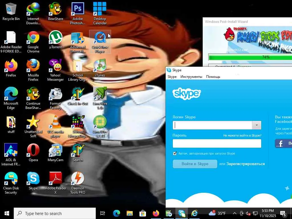This screenshot has height=219, width=292.
Task: Open Task View on the taskbar
Action: point(103,213)
